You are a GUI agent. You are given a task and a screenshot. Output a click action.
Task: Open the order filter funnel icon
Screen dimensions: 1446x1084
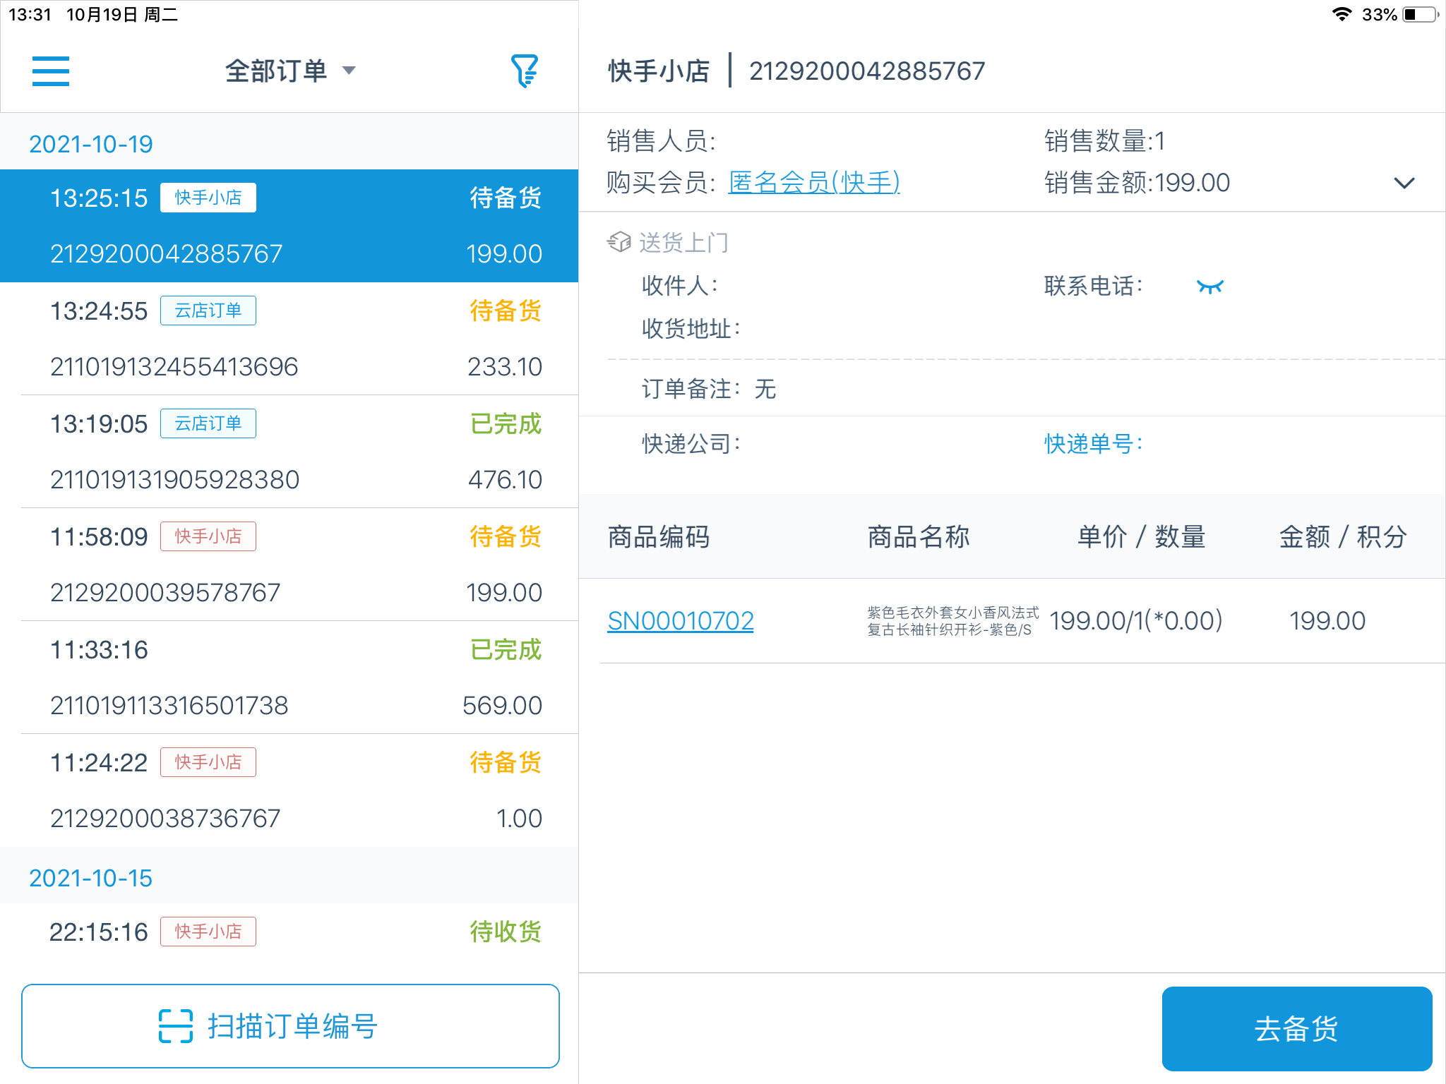[x=525, y=71]
